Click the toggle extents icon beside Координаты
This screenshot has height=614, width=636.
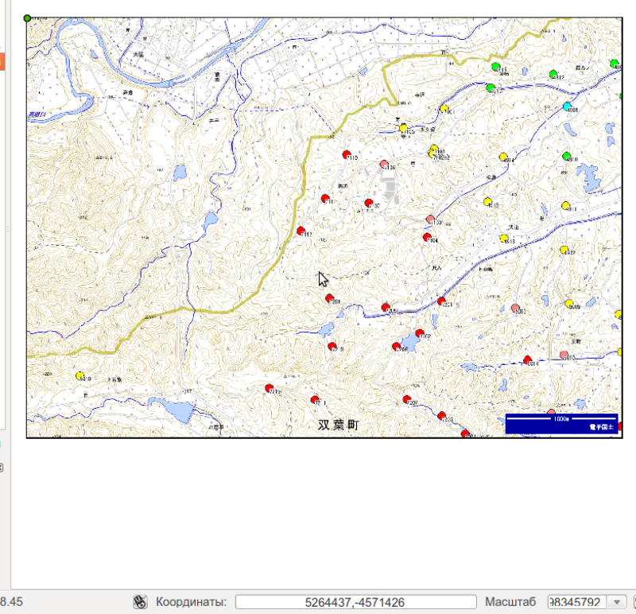[x=140, y=602]
